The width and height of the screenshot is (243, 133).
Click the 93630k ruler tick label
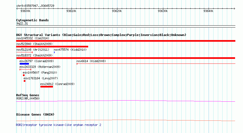163,11
